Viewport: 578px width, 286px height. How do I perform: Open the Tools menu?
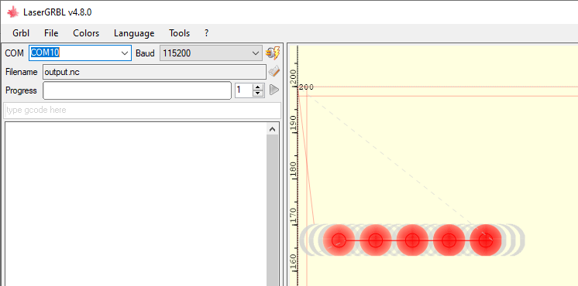click(x=180, y=33)
